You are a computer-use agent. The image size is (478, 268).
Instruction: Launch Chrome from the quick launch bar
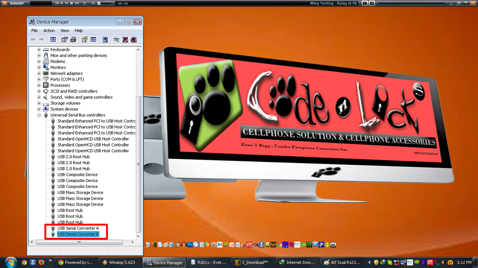pos(24,262)
